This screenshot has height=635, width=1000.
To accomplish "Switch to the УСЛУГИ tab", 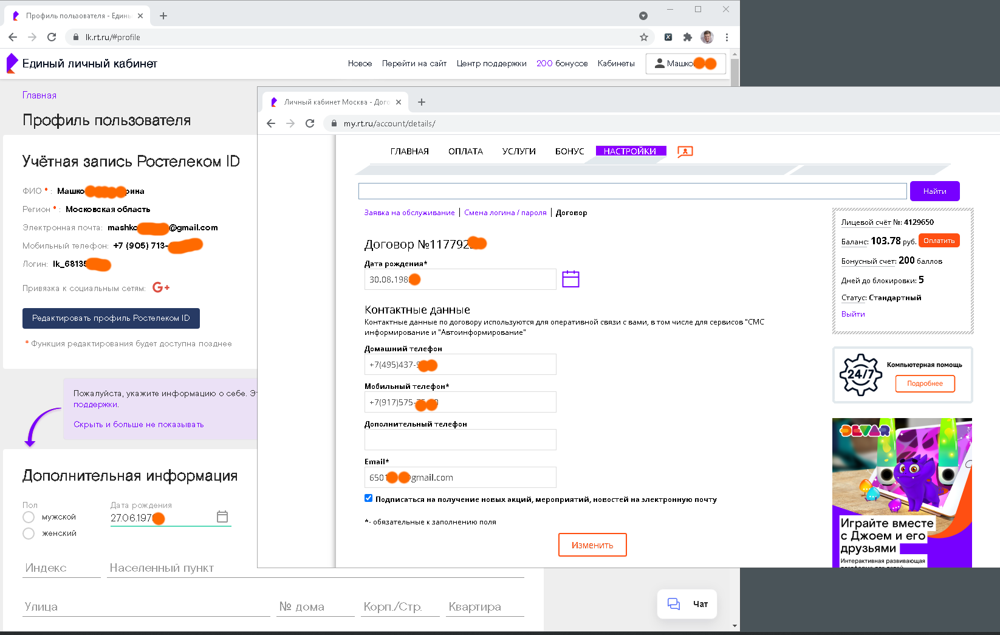I will pyautogui.click(x=519, y=151).
